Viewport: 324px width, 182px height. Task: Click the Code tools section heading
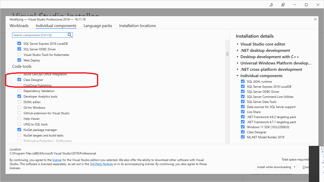[22, 66]
